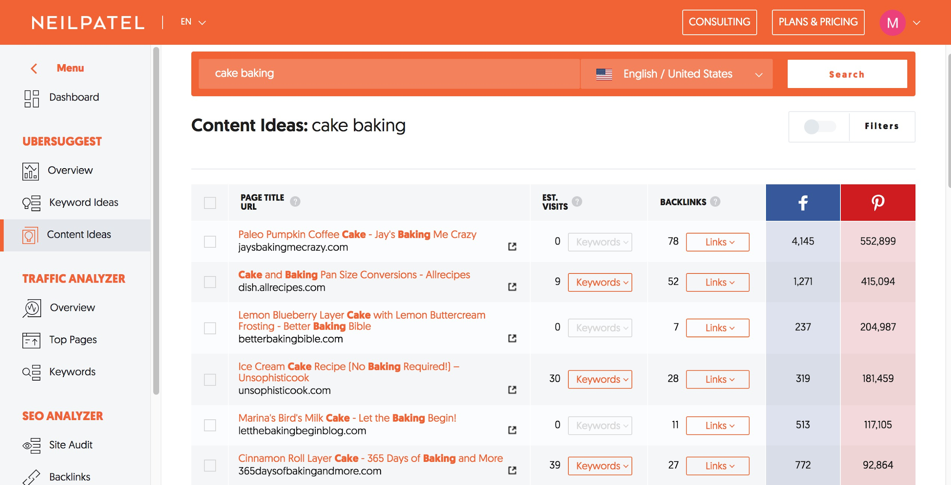
Task: Open Site Audit in SEO Analyzer
Action: pyautogui.click(x=71, y=445)
